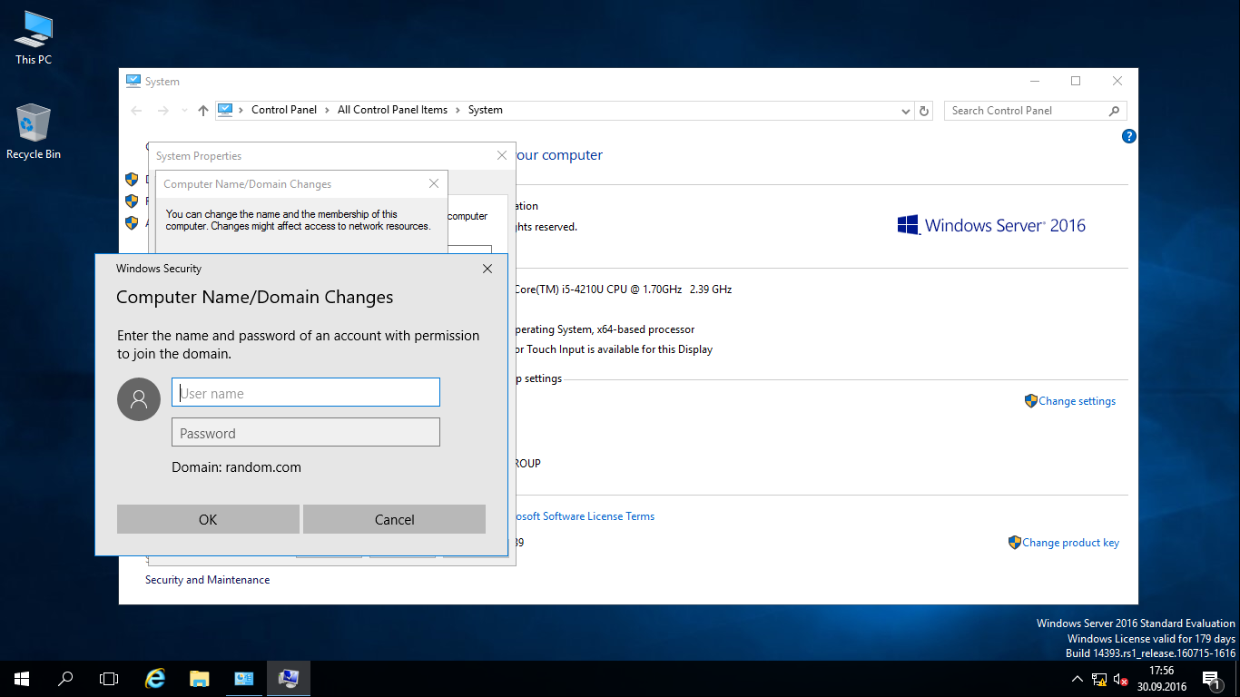Open the Action Center notification icon

pyautogui.click(x=1211, y=679)
